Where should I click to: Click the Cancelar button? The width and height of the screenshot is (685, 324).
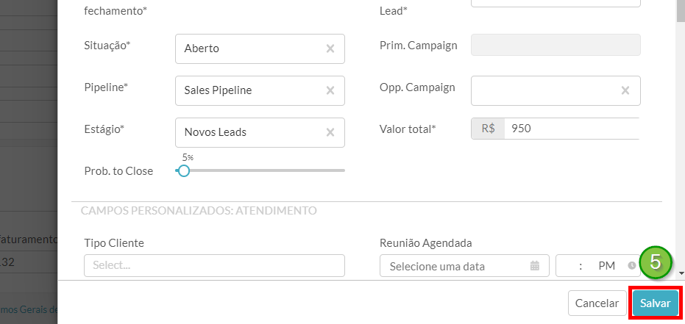pos(597,303)
